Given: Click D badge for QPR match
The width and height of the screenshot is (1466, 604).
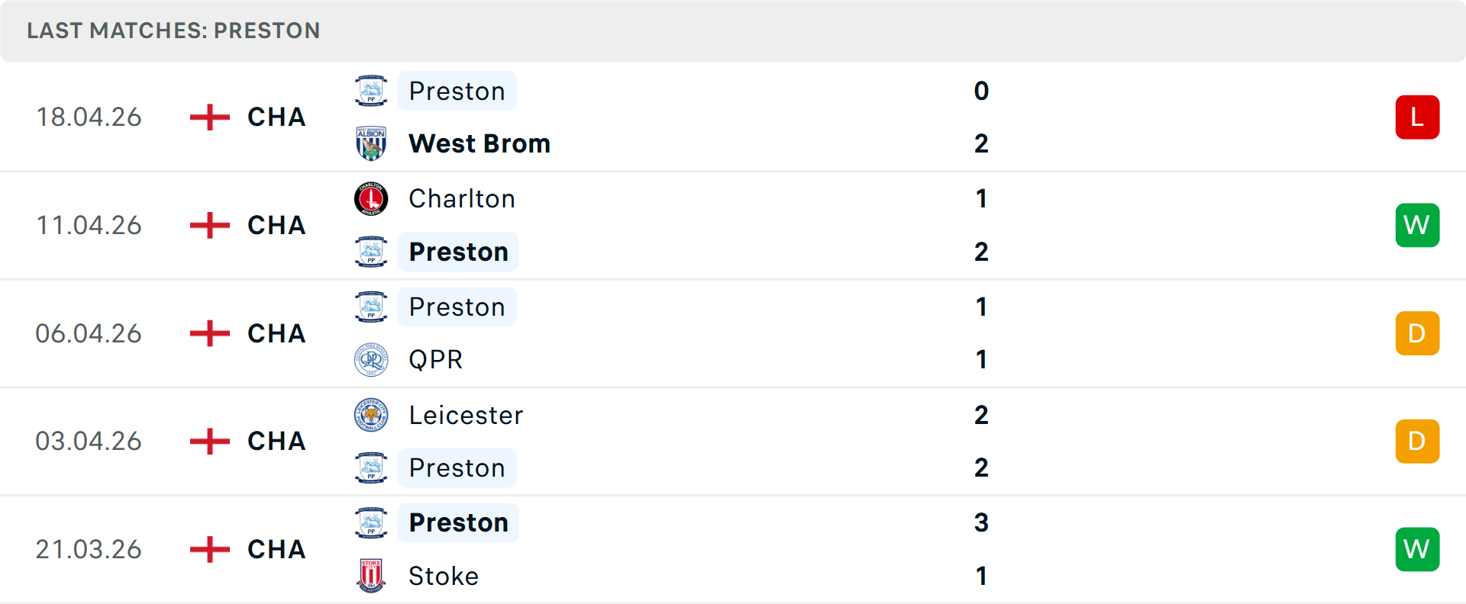Looking at the screenshot, I should point(1417,333).
